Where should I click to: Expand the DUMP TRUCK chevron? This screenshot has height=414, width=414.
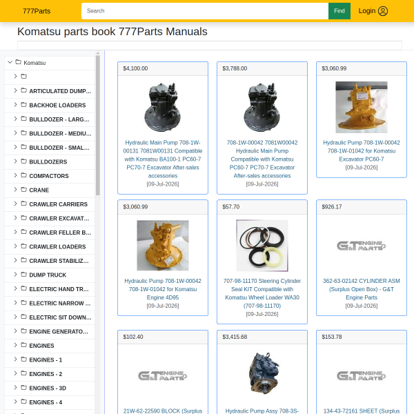click(x=15, y=275)
